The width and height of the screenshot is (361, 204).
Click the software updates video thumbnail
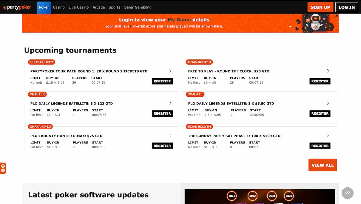[x=260, y=197]
